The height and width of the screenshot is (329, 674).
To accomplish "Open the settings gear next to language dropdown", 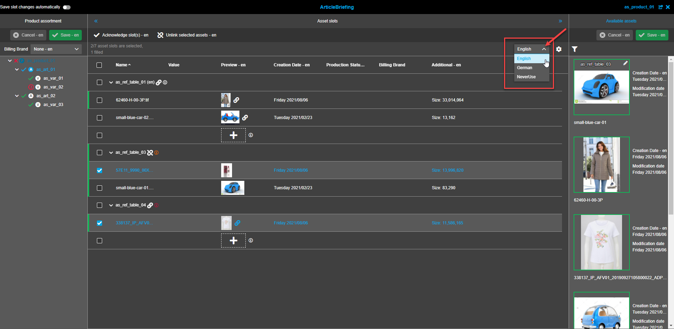I will (x=559, y=49).
